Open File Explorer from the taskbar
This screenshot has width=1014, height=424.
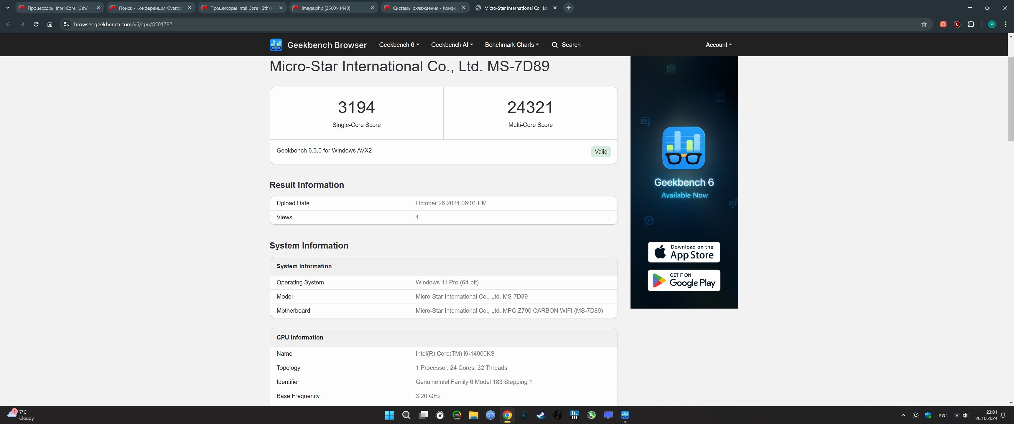[x=473, y=415]
